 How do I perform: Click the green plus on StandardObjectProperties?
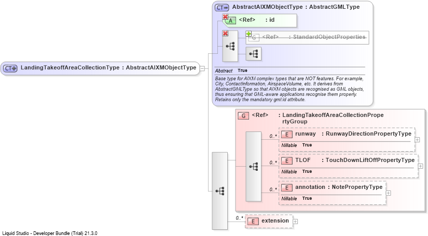[248, 34]
